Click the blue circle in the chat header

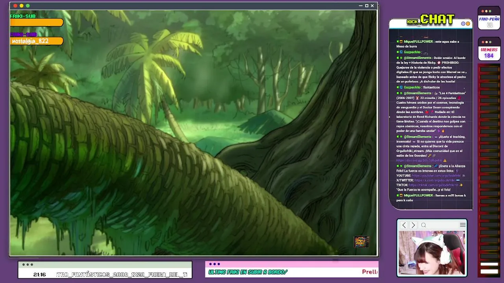tap(463, 24)
